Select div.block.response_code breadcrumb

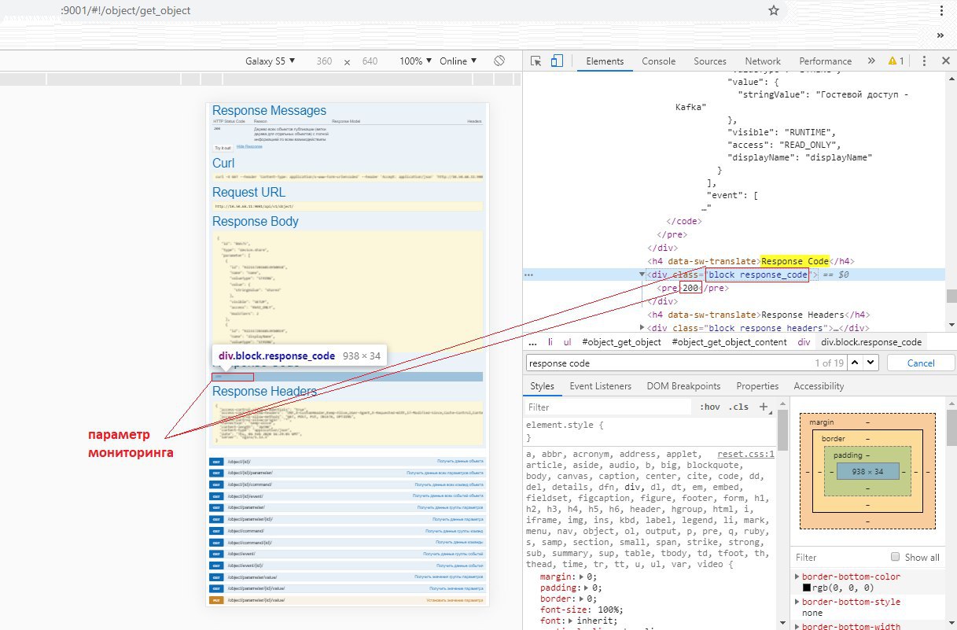click(871, 342)
